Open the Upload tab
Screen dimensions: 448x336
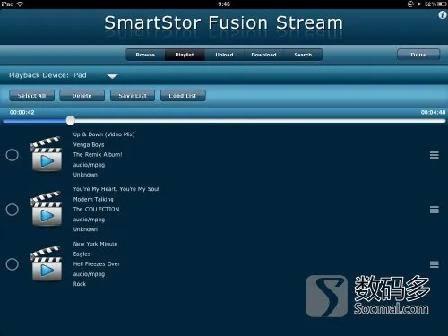coord(224,55)
